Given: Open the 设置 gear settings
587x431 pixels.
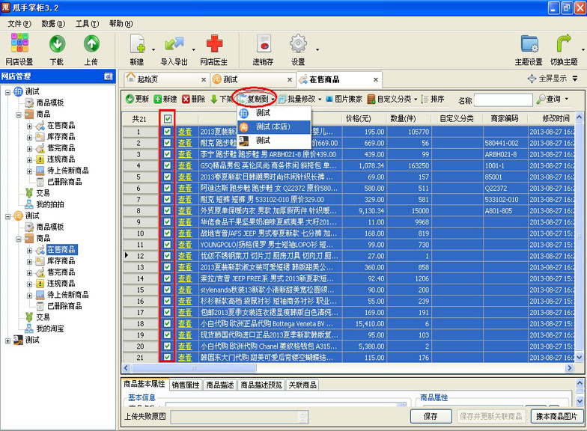Looking at the screenshot, I should (298, 49).
